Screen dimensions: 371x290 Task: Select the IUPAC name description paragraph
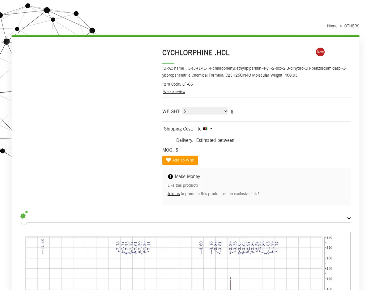pyautogui.click(x=254, y=72)
